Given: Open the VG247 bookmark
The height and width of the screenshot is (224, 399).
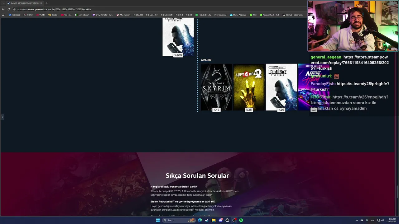Looking at the screenshot, I should pyautogui.click(x=41, y=15).
